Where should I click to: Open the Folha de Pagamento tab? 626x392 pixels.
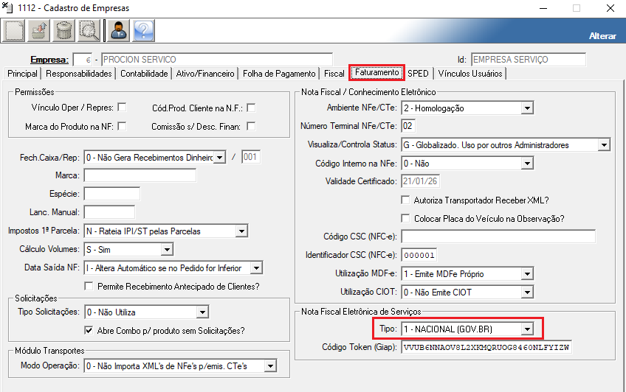tap(279, 74)
